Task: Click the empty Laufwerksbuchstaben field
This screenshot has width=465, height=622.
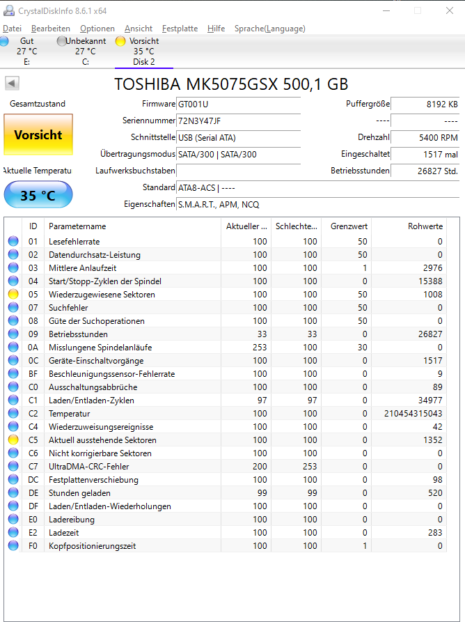Action: [238, 171]
